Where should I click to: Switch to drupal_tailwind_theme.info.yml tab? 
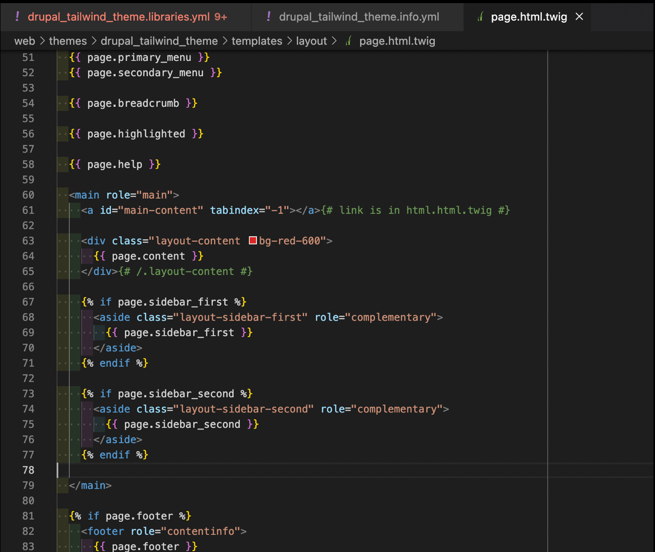pyautogui.click(x=358, y=17)
